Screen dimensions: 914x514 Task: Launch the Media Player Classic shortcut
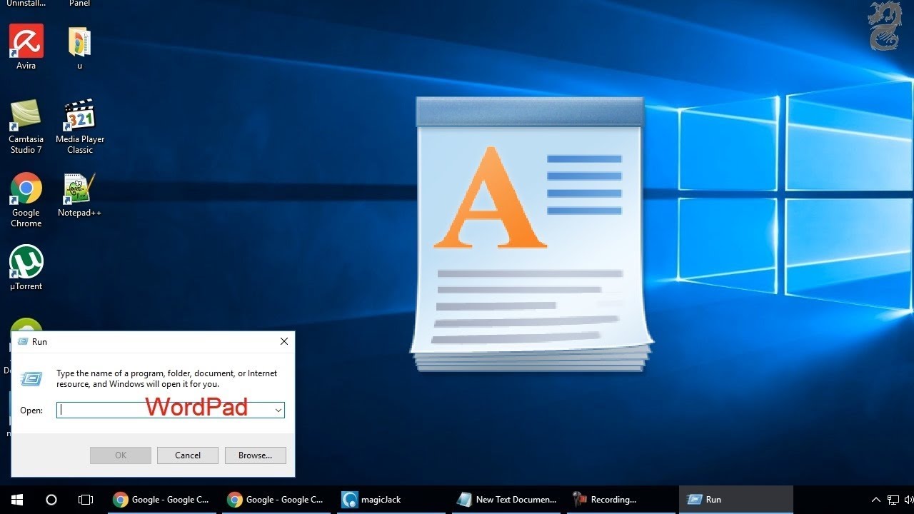pos(80,126)
